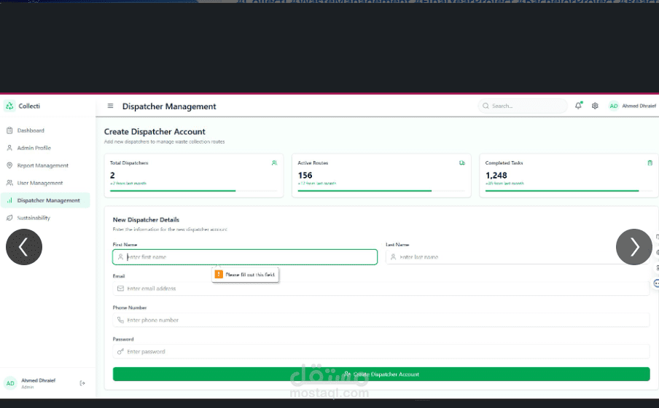659x408 pixels.
Task: Open Report Management from the sidebar
Action: pyautogui.click(x=45, y=165)
